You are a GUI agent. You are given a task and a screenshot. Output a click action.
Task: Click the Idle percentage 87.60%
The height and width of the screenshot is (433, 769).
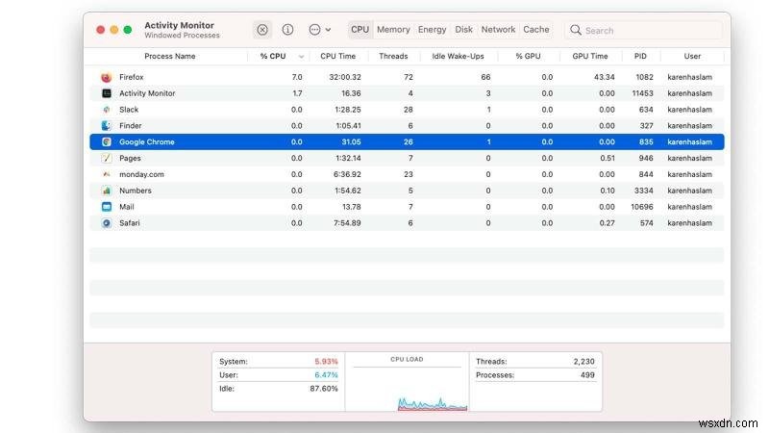point(324,389)
